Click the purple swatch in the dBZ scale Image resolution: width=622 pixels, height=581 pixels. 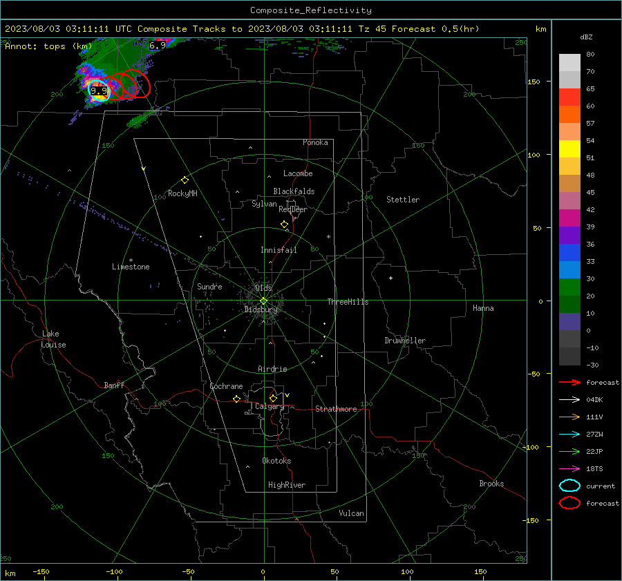[569, 236]
